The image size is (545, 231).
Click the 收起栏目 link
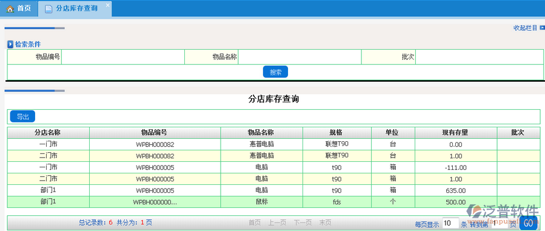click(526, 28)
